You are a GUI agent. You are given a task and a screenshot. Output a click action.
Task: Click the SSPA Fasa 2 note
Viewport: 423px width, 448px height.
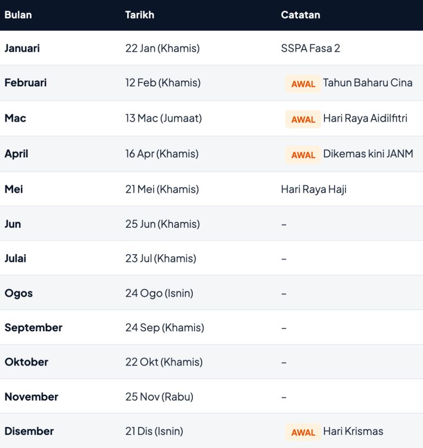311,48
